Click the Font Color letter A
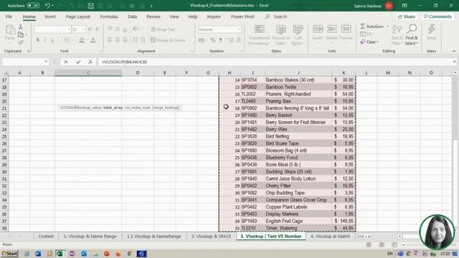Image resolution: width=459 pixels, height=258 pixels. 93,40
